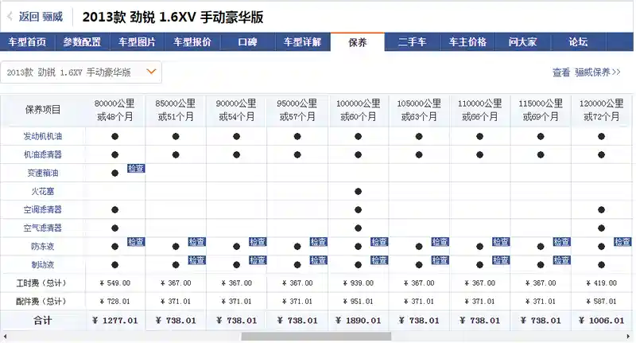Click the parts fee ¥ 587.01 cell
Viewport: 636px width, 343px height.
[602, 301]
